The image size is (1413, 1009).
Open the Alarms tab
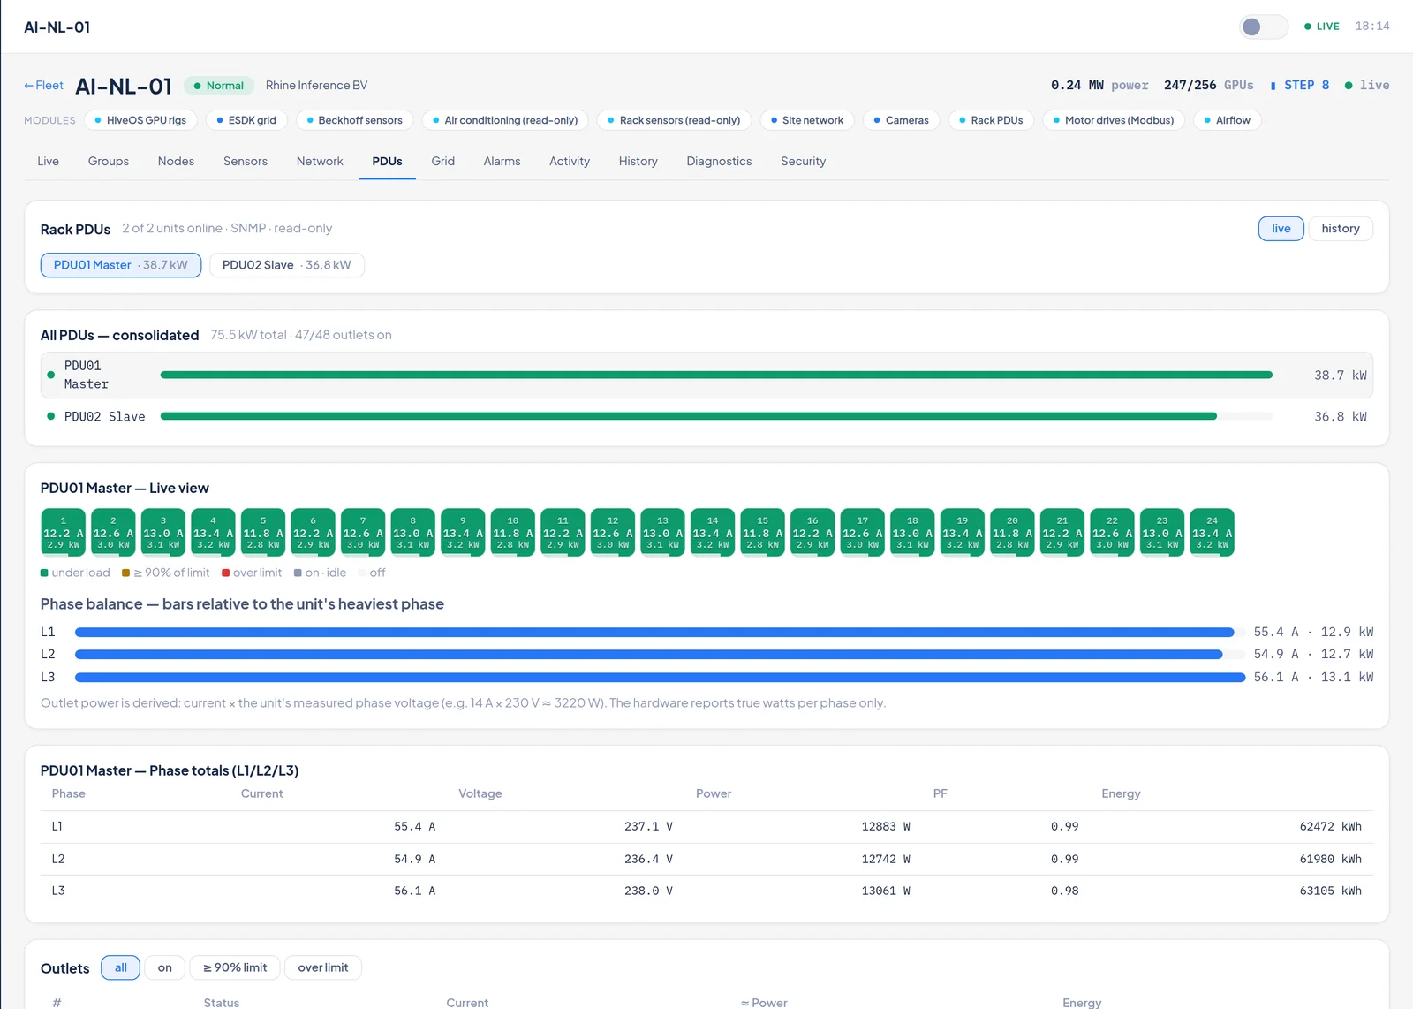[x=502, y=162]
